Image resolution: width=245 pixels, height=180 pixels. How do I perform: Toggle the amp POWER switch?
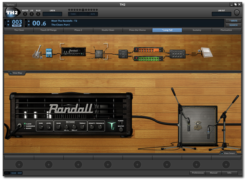click(121, 123)
